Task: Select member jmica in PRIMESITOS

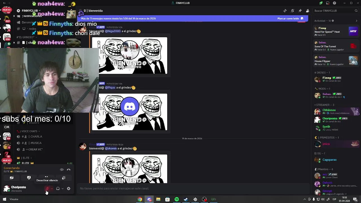Action: [x=336, y=144]
